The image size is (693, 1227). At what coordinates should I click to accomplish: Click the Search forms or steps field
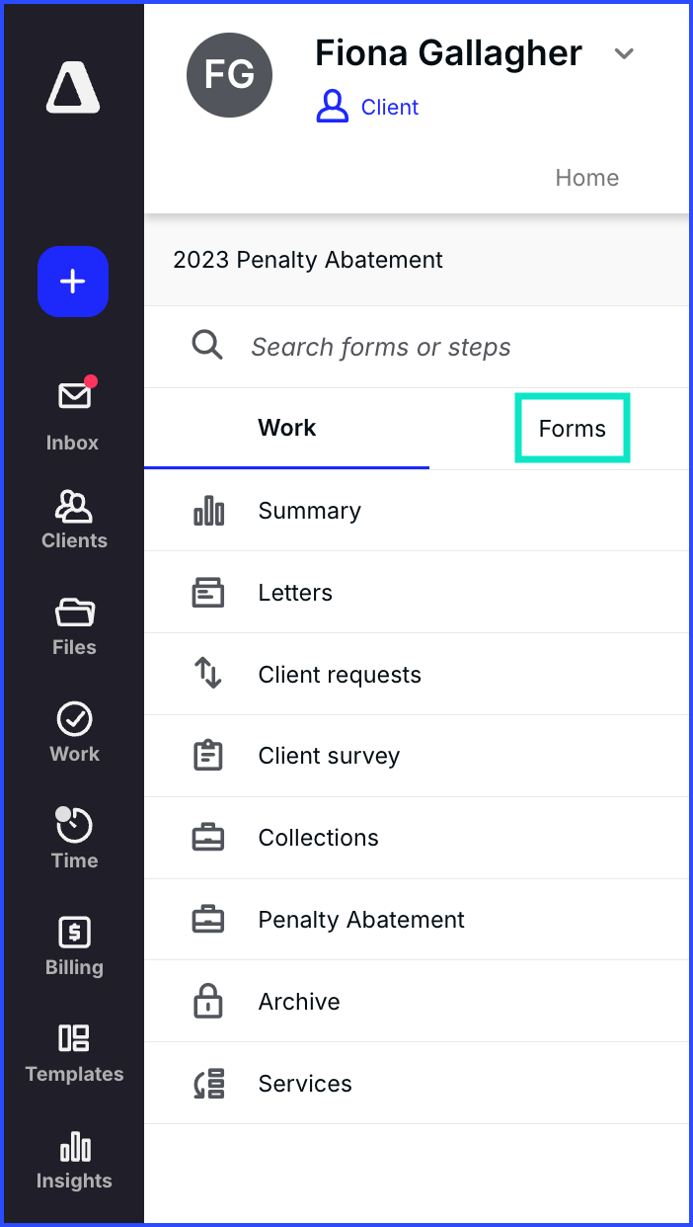(417, 347)
